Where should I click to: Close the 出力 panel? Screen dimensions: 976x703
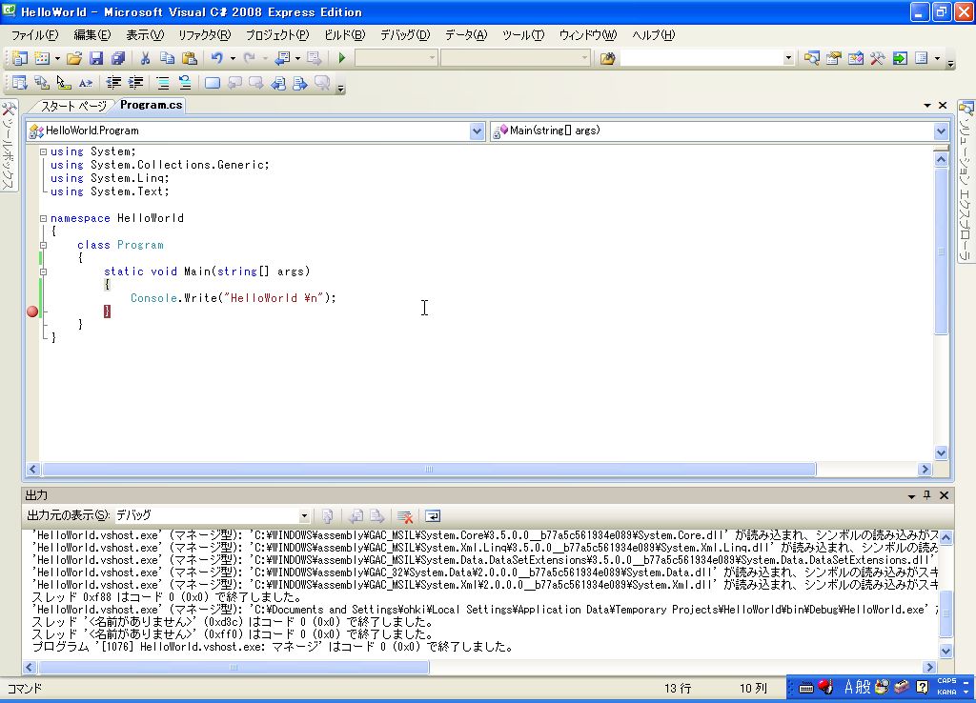(x=944, y=495)
